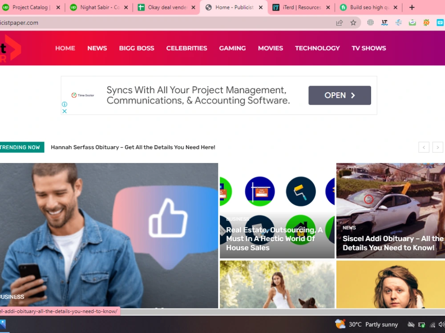Close the ad with the X icon
This screenshot has height=333, width=445.
tap(65, 111)
